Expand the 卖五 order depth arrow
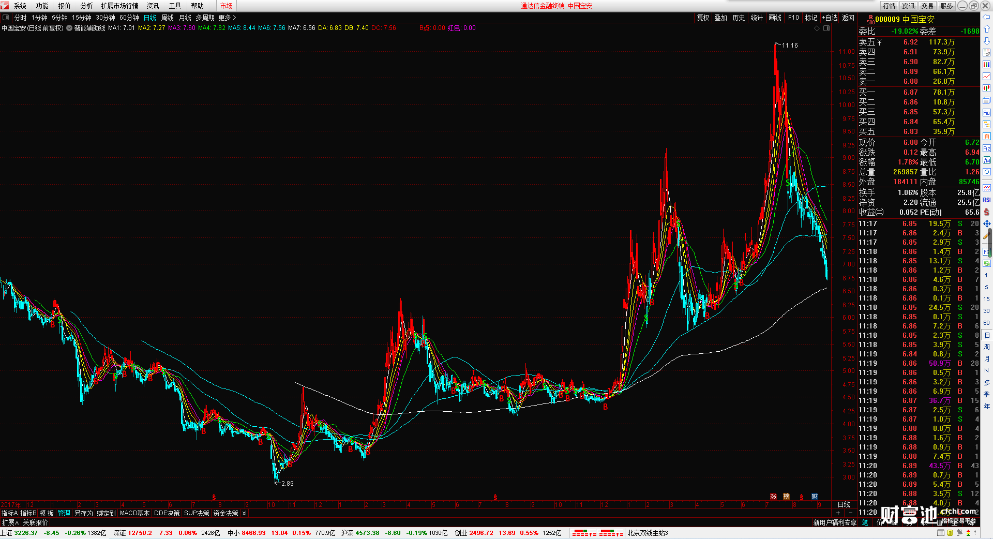993x539 pixels. (880, 42)
